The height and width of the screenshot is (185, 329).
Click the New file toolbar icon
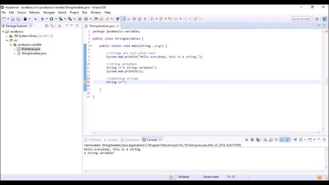[4, 19]
